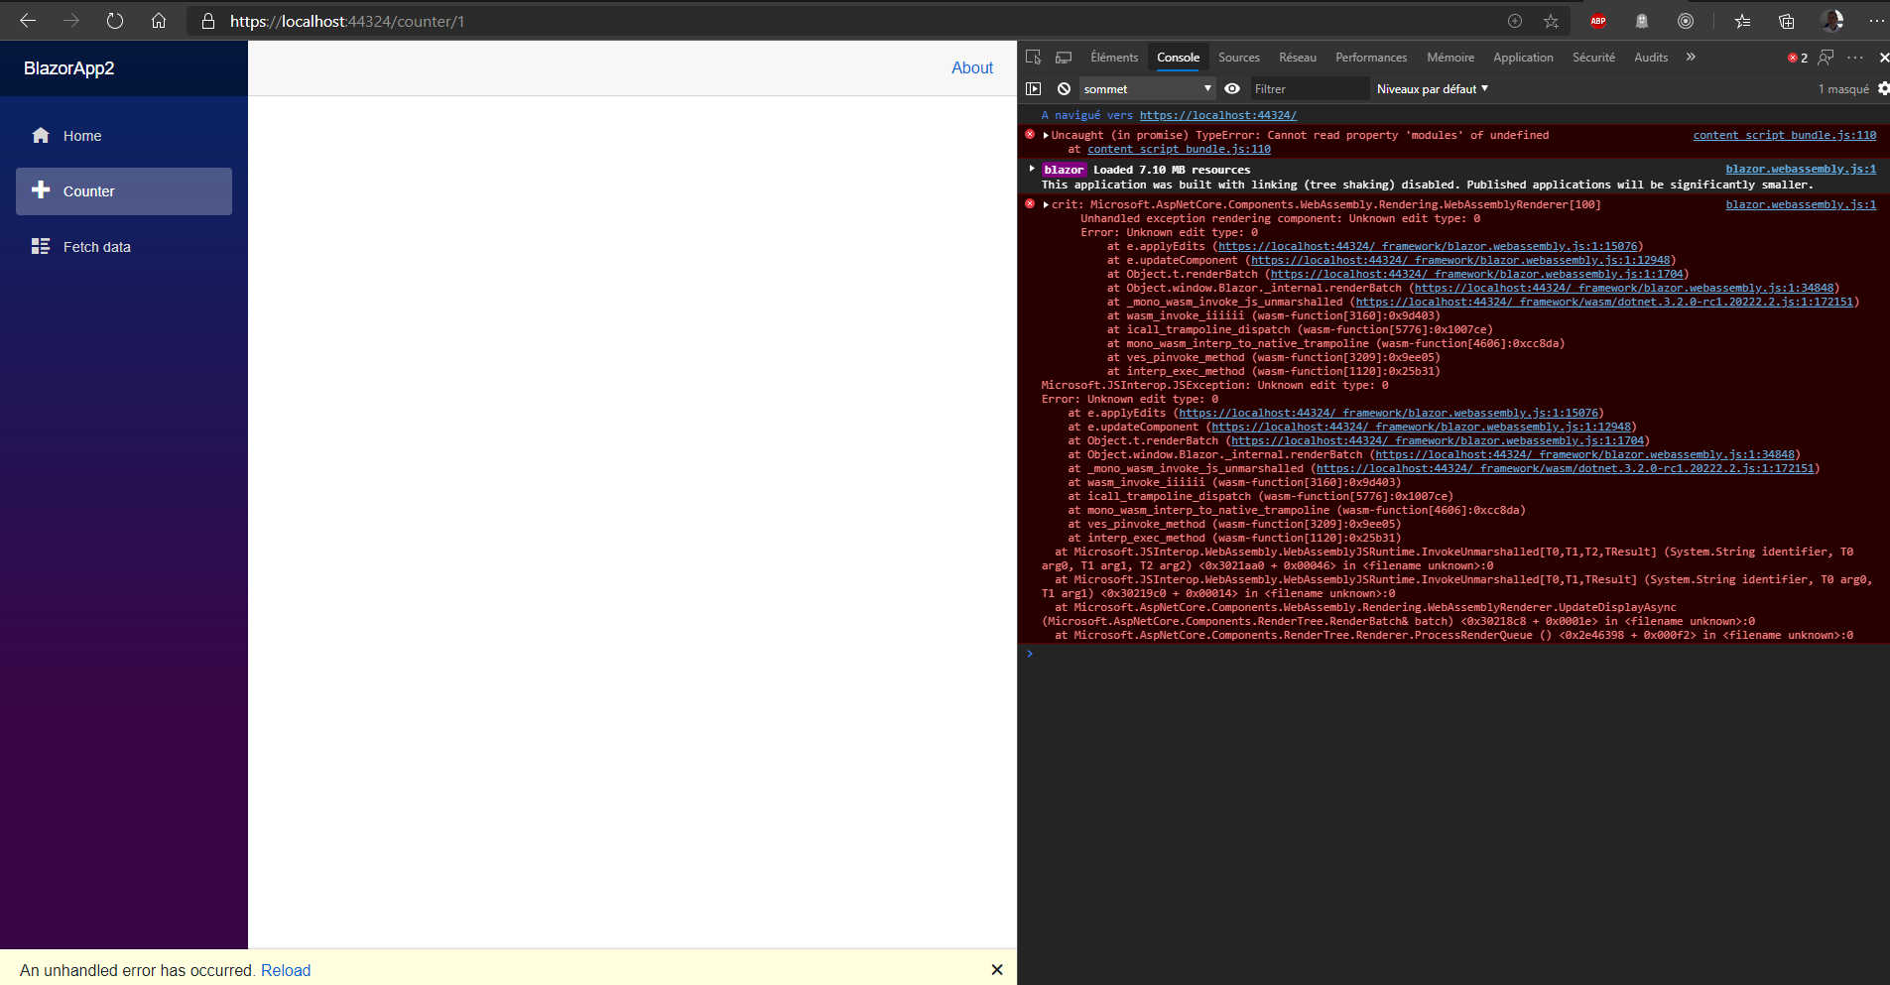Screen dimensions: 1890x985
Task: Click the Filtrer console filter field
Action: 1310,89
